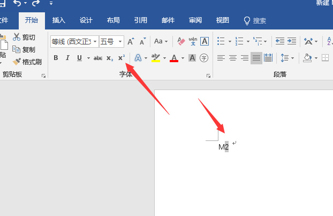This screenshot has width=333, height=216.
Task: Click the character border icon
Action: point(205,41)
